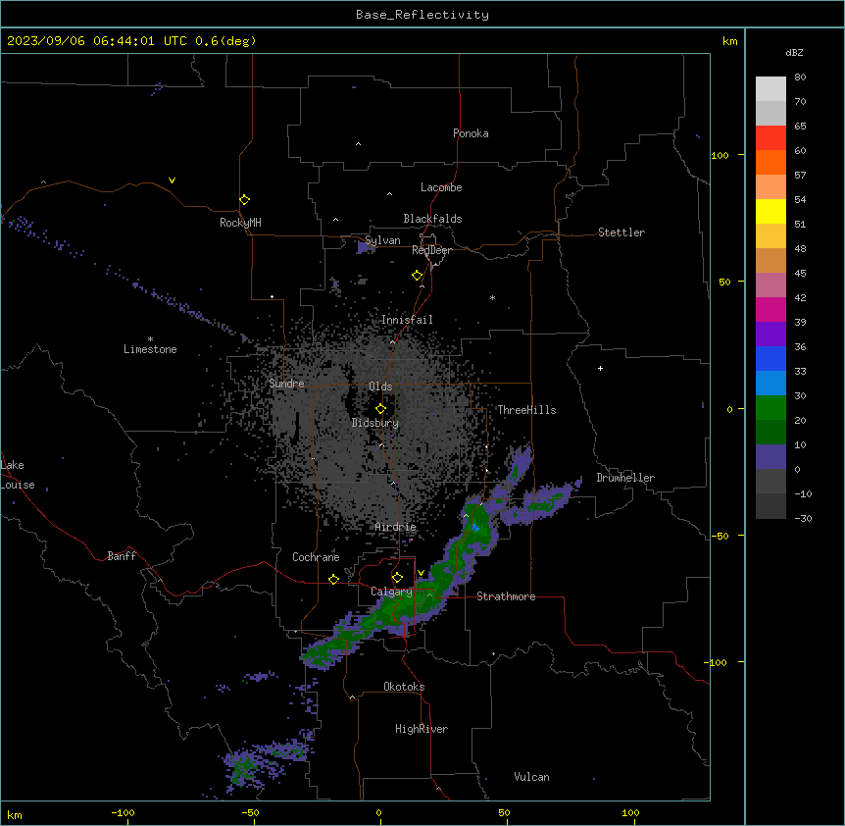Click the Blackfalds city label
The image size is (845, 826).
coord(432,219)
